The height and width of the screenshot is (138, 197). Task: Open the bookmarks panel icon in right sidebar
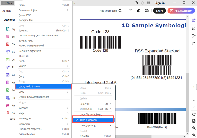point(194,36)
